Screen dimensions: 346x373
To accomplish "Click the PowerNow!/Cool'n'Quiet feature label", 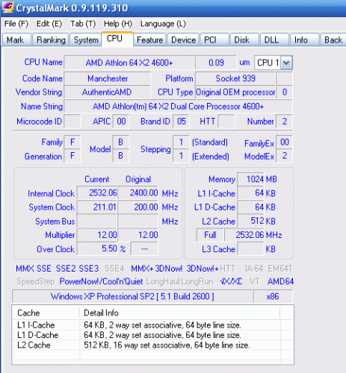I will pos(101,281).
